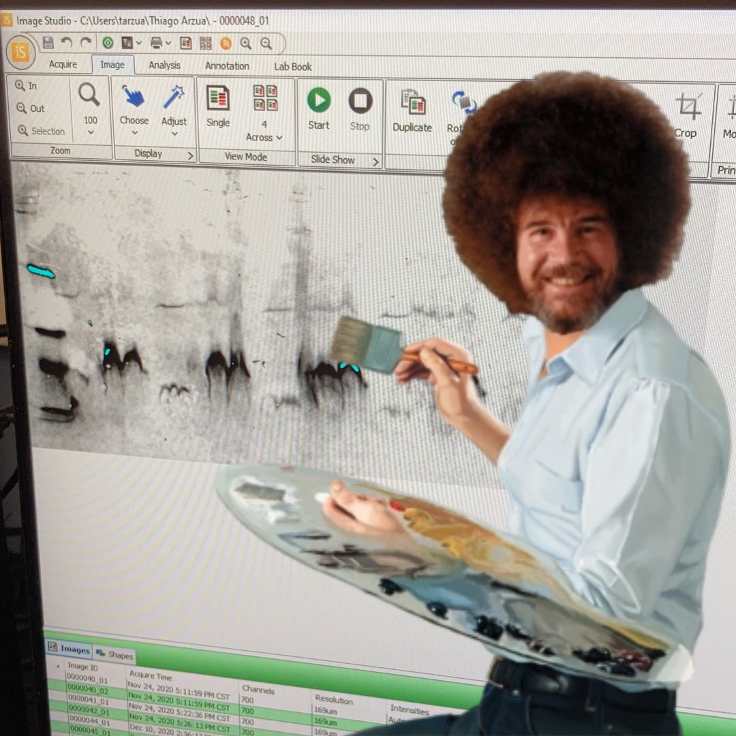Viewport: 736px width, 736px height.
Task: Click Zoom to Selection button
Action: click(42, 131)
